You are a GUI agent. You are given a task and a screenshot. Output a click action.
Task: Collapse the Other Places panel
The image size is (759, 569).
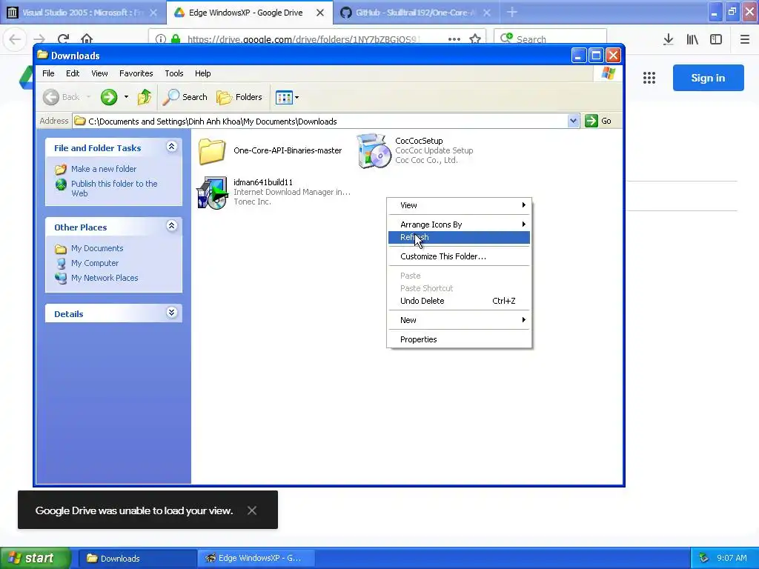pyautogui.click(x=171, y=226)
